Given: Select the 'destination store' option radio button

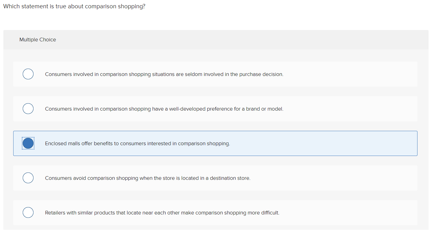Looking at the screenshot, I should 28,178.
